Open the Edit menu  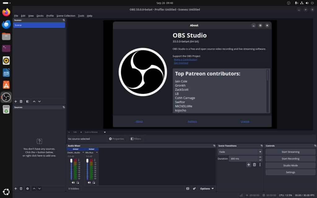coord(23,16)
